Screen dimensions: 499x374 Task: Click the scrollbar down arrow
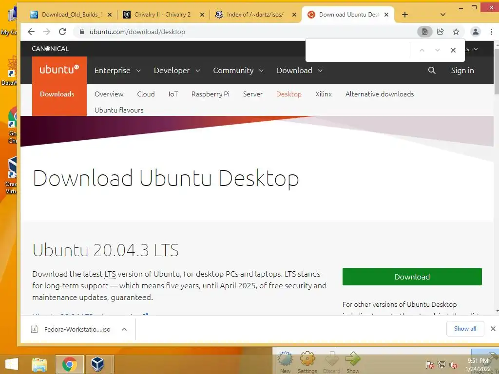point(497,311)
